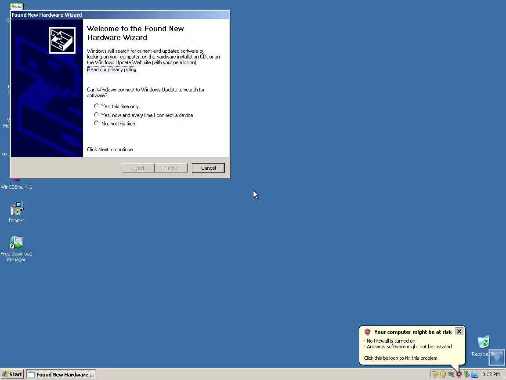
Task: Select 'Yes, this time only' option
Action: click(x=116, y=106)
